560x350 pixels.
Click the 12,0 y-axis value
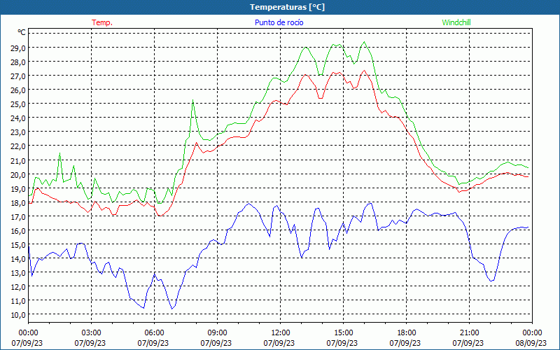pos(18,287)
